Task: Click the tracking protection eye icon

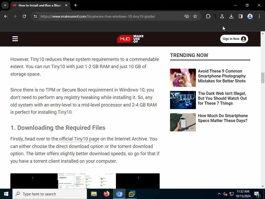Action: pos(187,16)
